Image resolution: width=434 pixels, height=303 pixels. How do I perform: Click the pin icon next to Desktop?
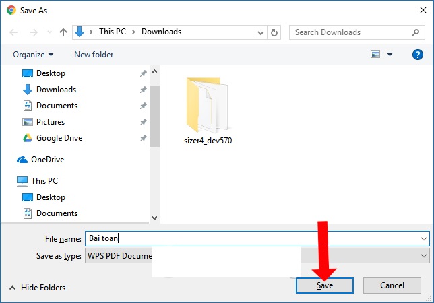(x=143, y=73)
